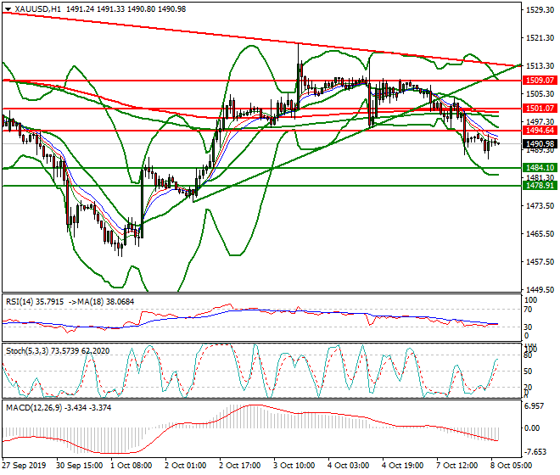This screenshot has width=560, height=475.
Task: Click the current price label 1490.98
Action: point(540,144)
